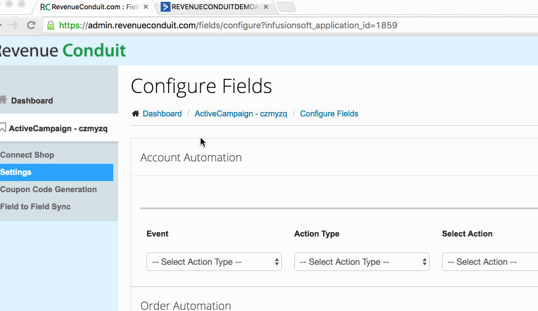Close the REVENUECONDUITDEMO tab

coord(266,7)
